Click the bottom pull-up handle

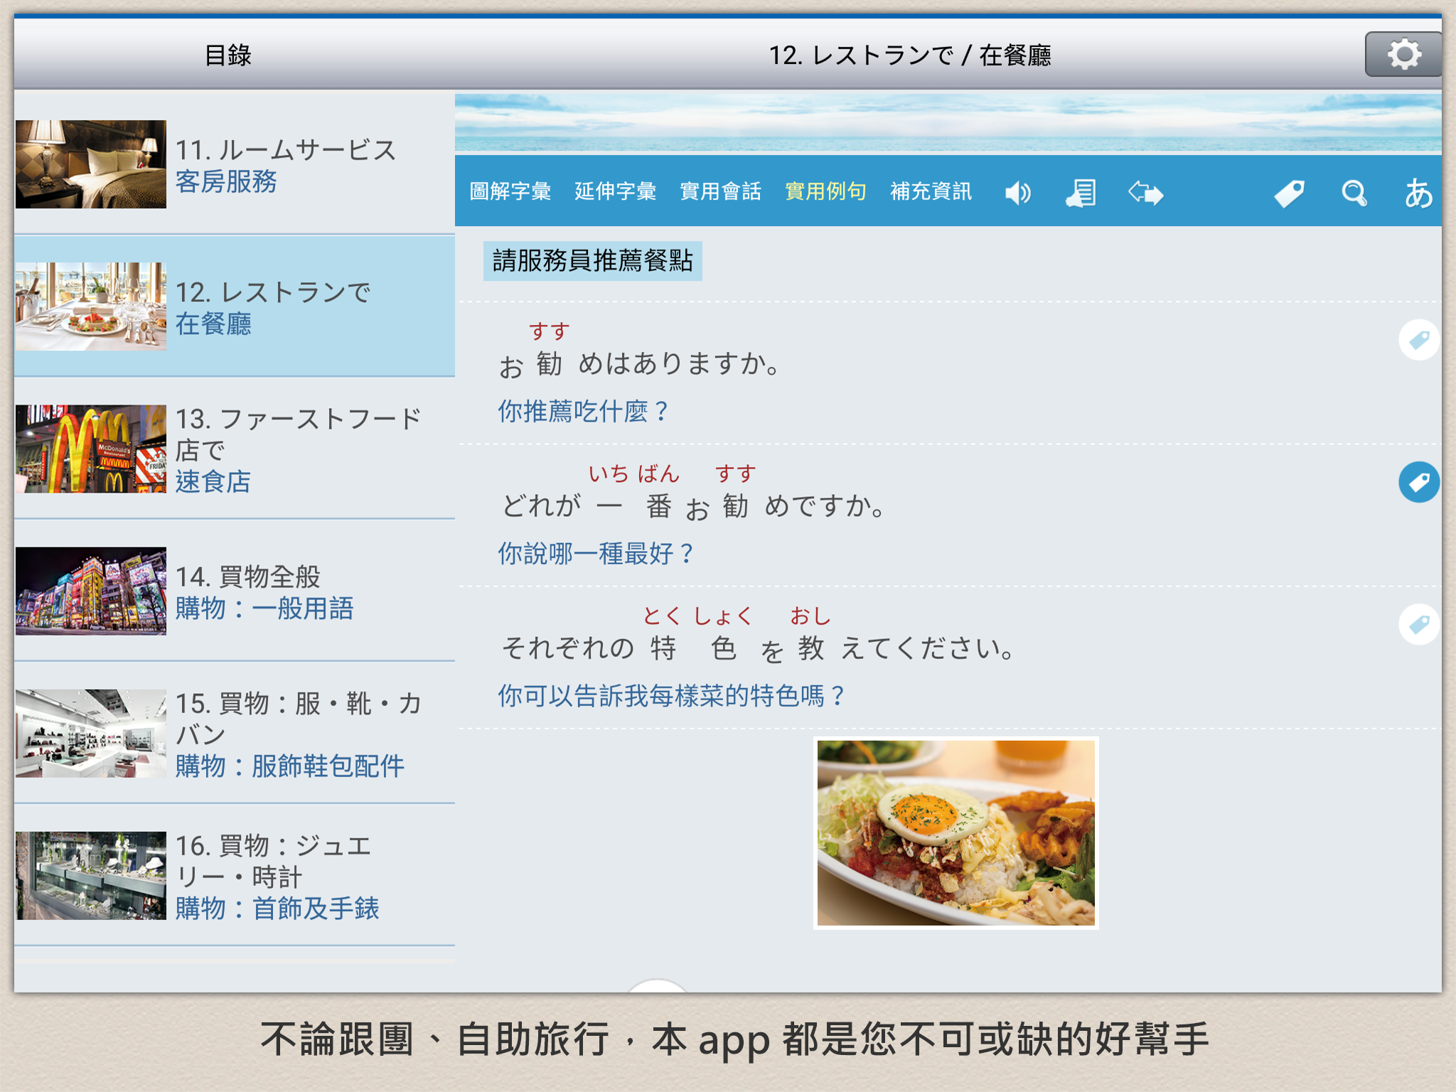click(658, 985)
